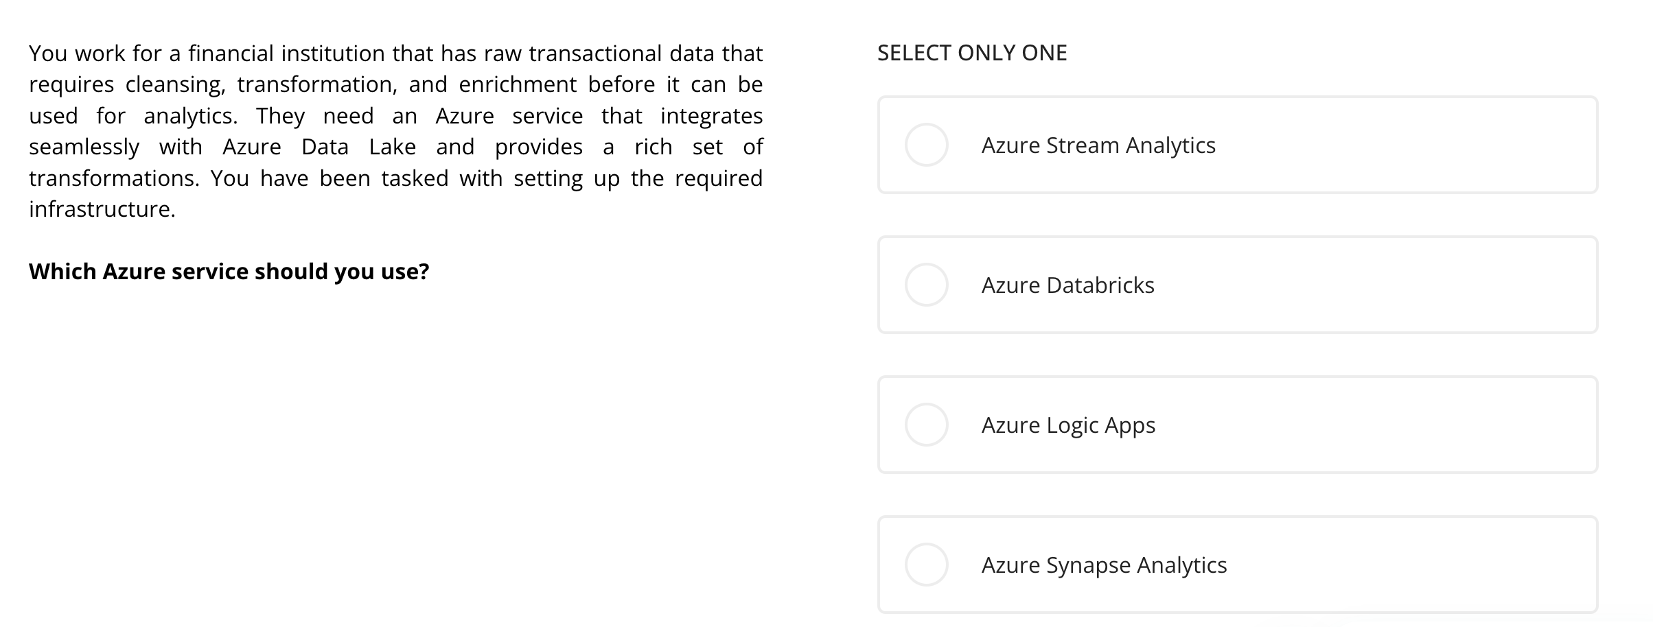Click the words 'You work for' starting the scenario
This screenshot has height=627, width=1653.
click(95, 54)
